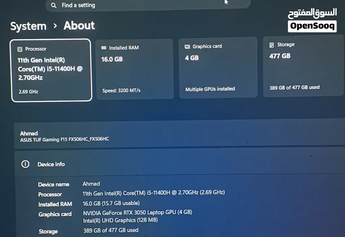Click 'Intel(R) UHD Graphics (128 MB)' text
The image size is (345, 237).
(x=120, y=220)
